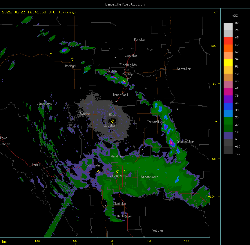Click the yellow marker northwest of Calgary label
The image size is (250, 245).
click(x=117, y=171)
